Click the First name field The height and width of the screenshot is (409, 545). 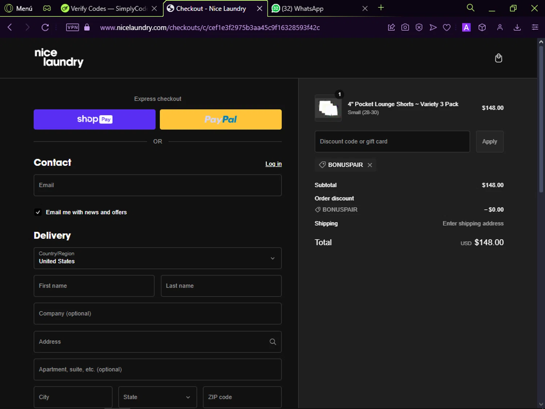(x=94, y=286)
